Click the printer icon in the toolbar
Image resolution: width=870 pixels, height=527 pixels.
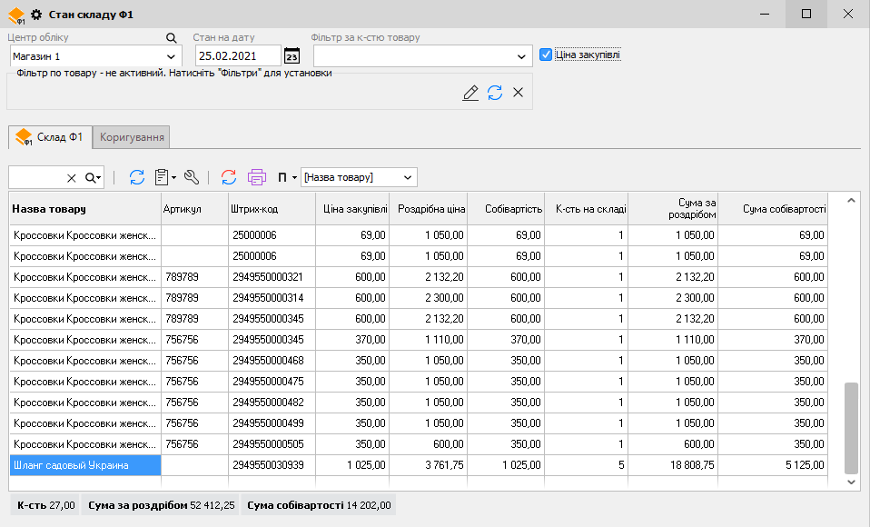(x=257, y=177)
